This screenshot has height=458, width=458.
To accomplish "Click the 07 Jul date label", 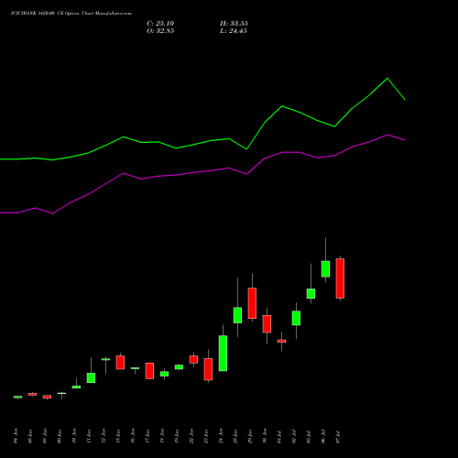I will click(x=338, y=437).
